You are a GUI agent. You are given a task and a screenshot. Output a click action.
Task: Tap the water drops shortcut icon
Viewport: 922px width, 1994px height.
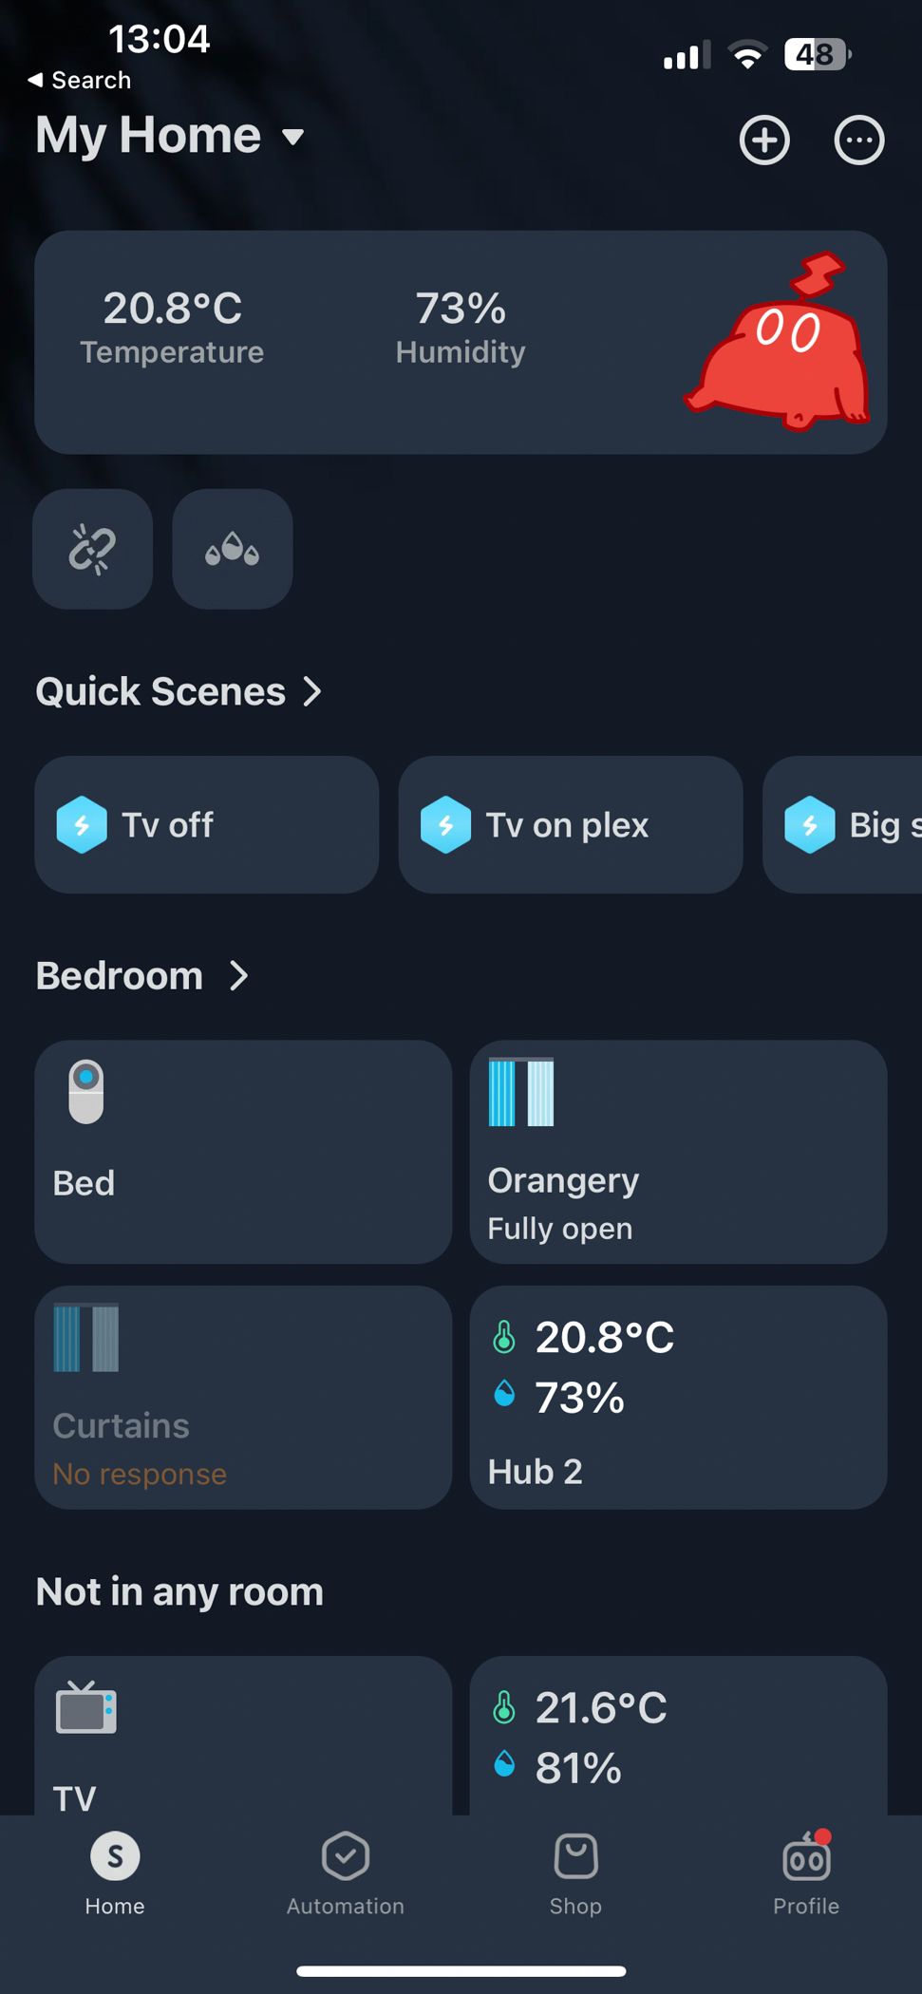tap(232, 549)
